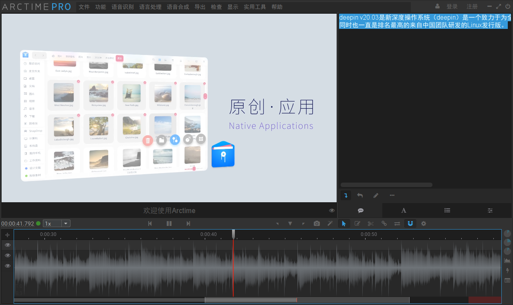This screenshot has height=305, width=513.
Task: Open the 1x playback speed dropdown
Action: (57, 224)
